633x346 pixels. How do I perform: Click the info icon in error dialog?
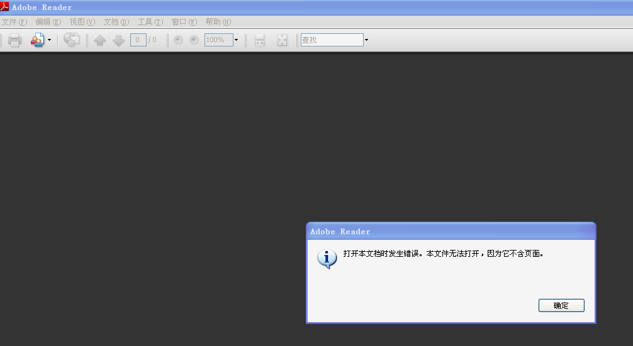tap(327, 259)
